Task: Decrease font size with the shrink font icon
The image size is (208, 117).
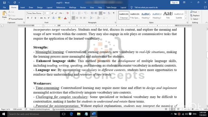Action: click(x=56, y=13)
